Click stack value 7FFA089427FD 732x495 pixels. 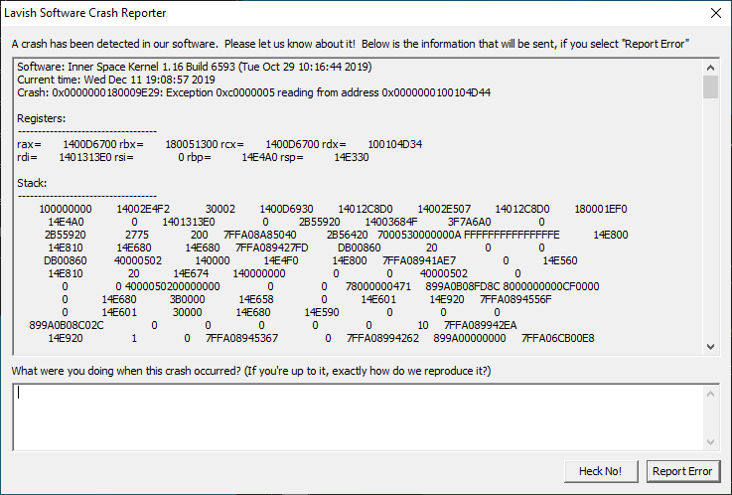click(x=272, y=247)
